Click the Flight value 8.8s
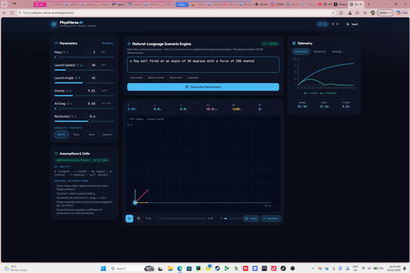This screenshot has height=273, width=410. click(346, 106)
